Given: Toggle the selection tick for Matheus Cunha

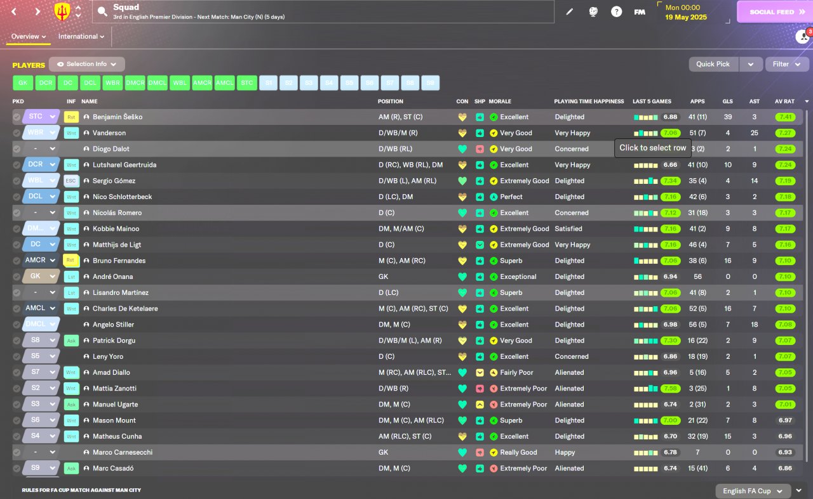Looking at the screenshot, I should 17,436.
